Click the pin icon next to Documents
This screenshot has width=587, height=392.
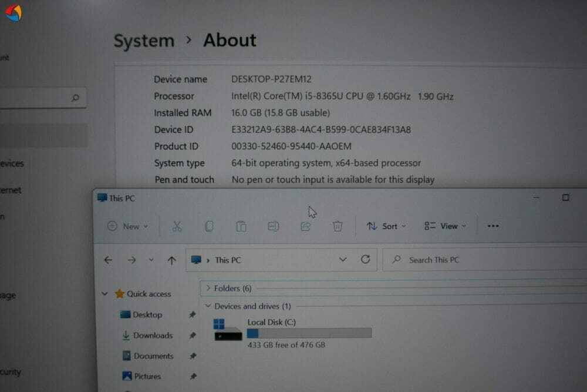[193, 356]
